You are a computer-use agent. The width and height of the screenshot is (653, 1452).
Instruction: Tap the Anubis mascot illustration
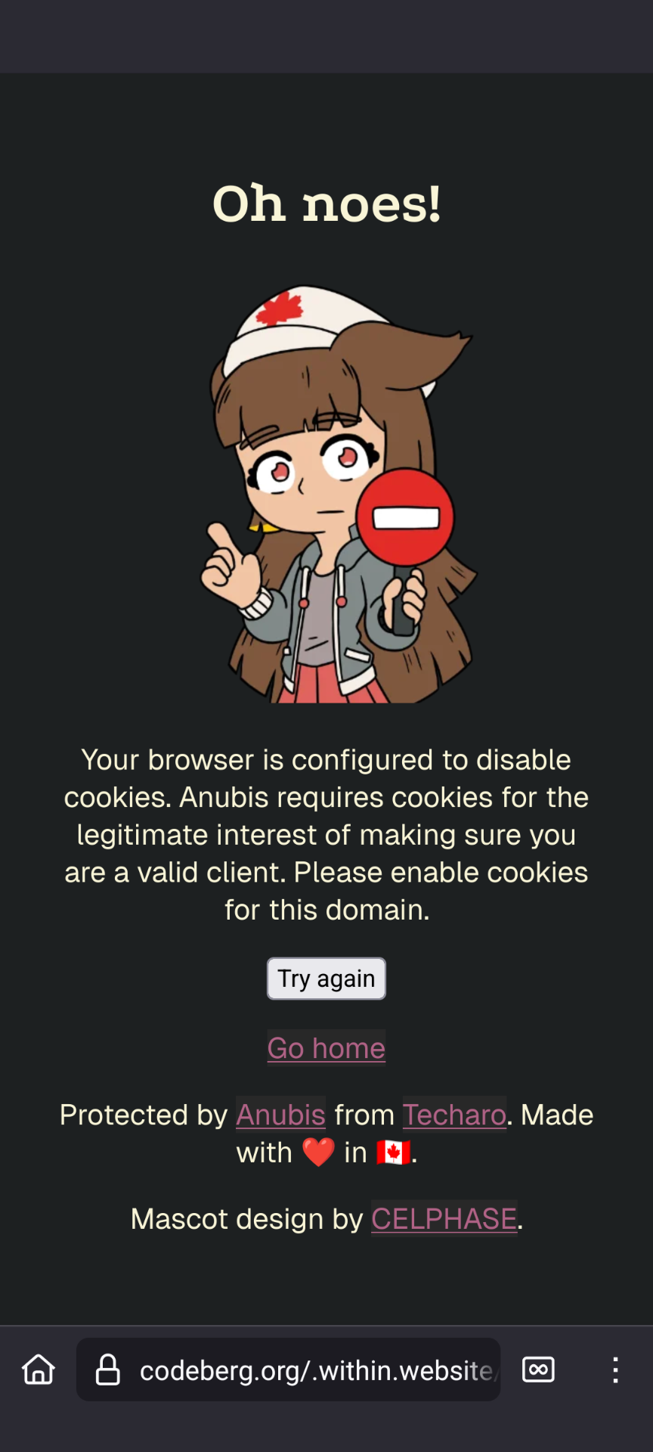(337, 494)
